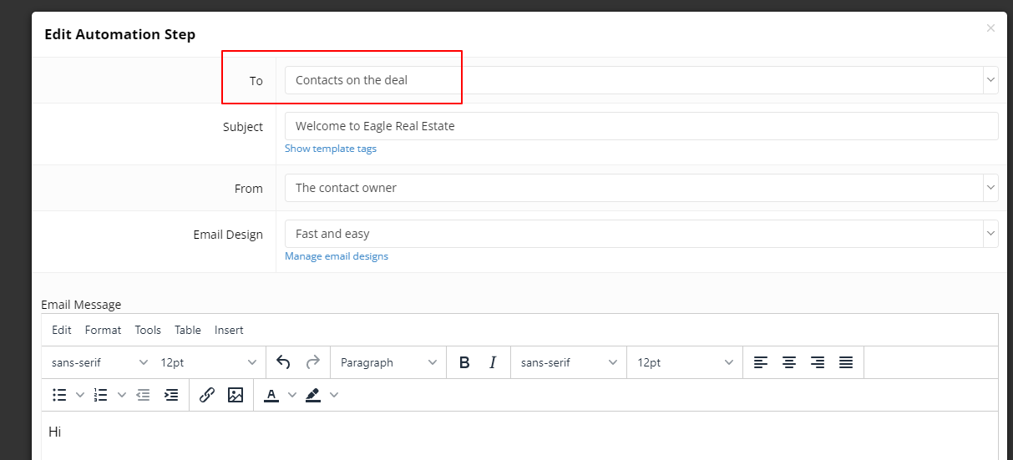Open the Insert menu

(x=229, y=330)
